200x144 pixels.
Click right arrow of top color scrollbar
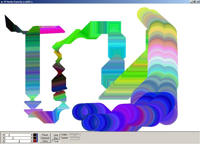[x=32, y=135]
